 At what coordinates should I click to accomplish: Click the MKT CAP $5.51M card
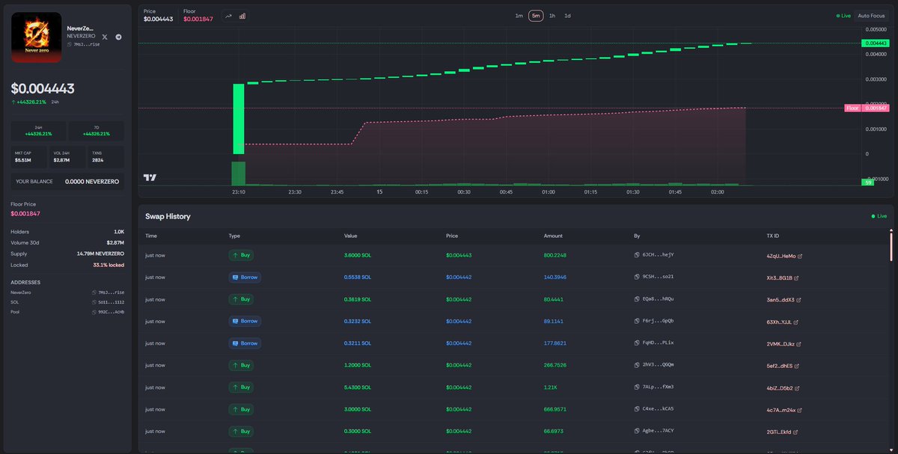[29, 156]
